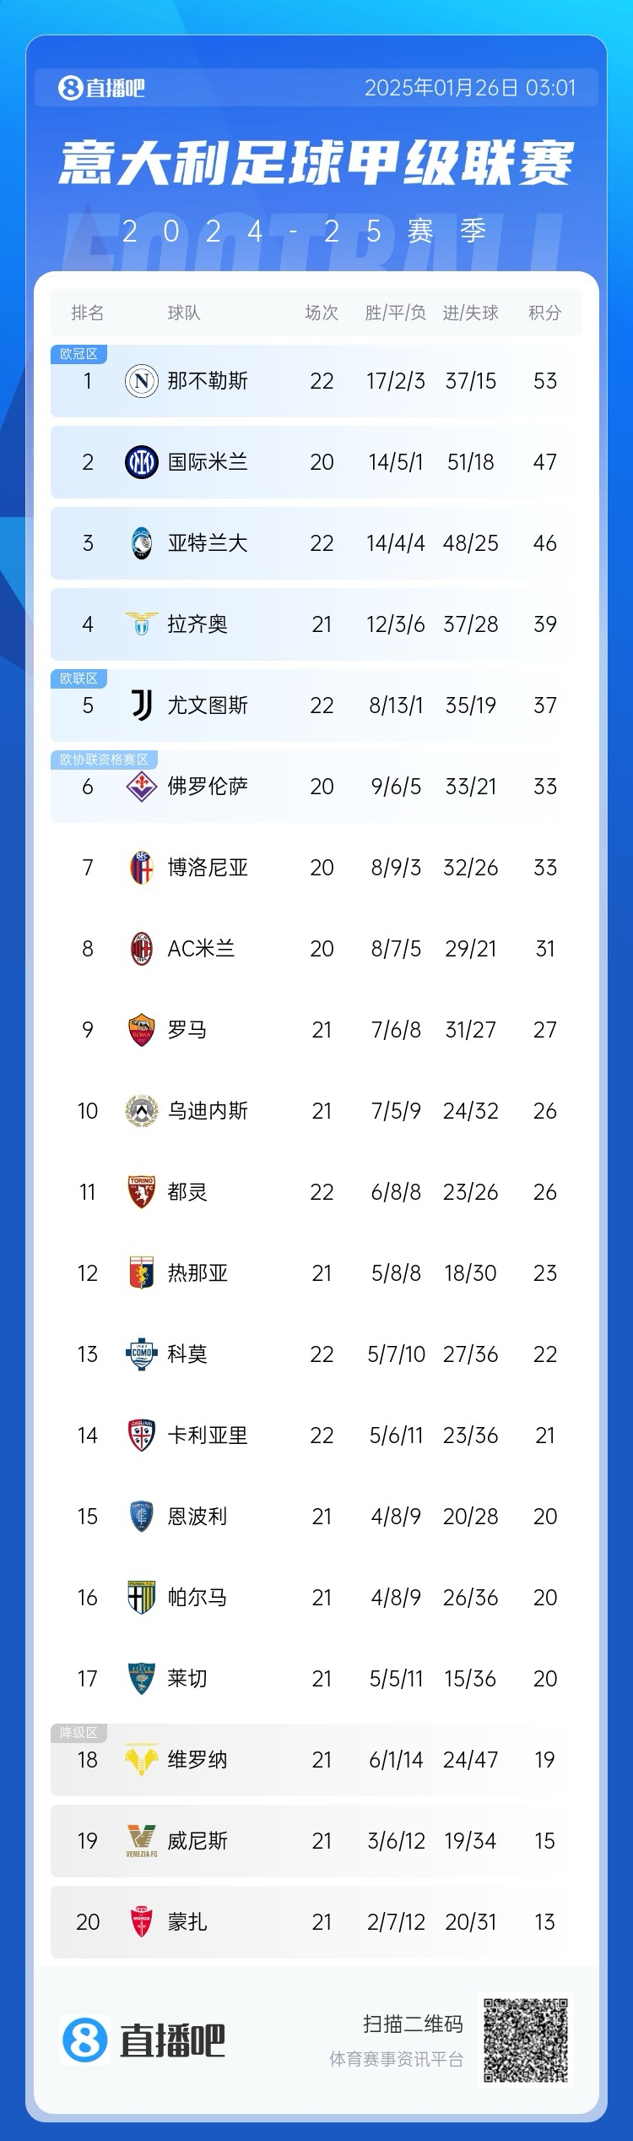Click the 欧协联资格赛区 label
The width and height of the screenshot is (633, 2141).
pyautogui.click(x=105, y=760)
